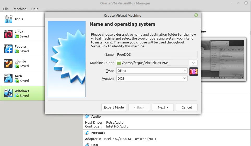Click the DOS operating system icon
Image resolution: width=251 pixels, height=146 pixels.
193,72
